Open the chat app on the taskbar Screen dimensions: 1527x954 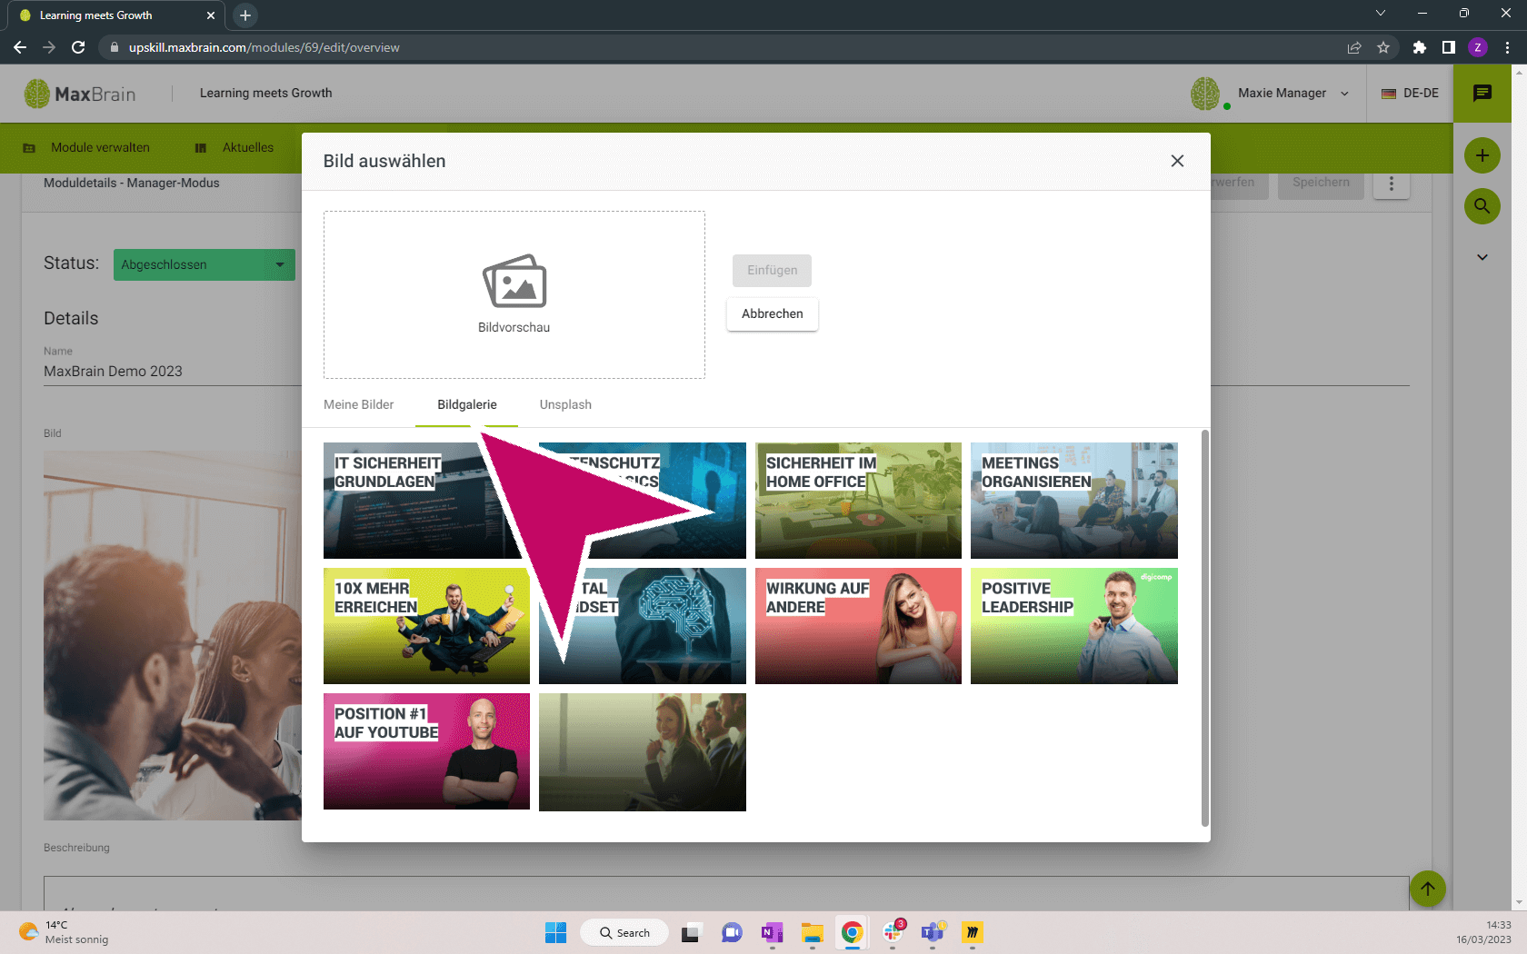(x=732, y=932)
